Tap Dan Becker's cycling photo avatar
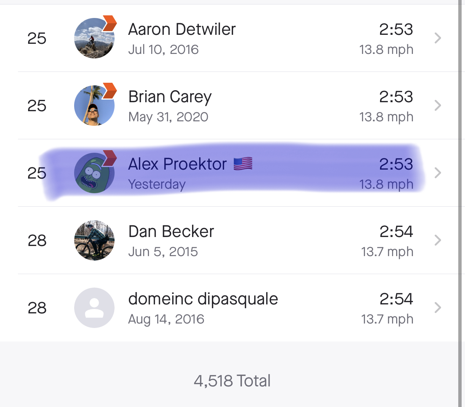The height and width of the screenshot is (407, 465). pos(94,240)
